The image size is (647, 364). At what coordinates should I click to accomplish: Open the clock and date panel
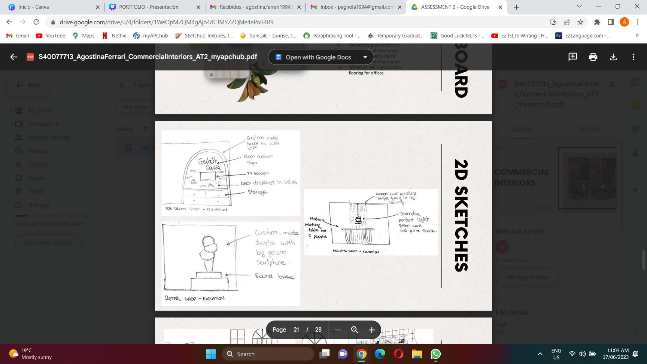click(616, 354)
